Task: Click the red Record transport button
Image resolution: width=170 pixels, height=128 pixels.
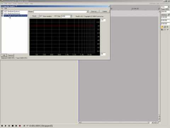Action: click(20, 126)
